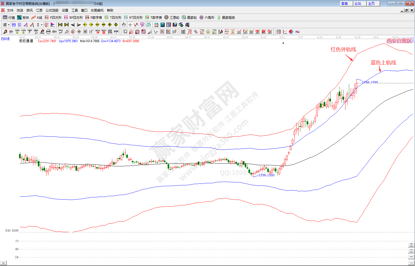The width and height of the screenshot is (415, 266).
Task: Click the yin-yang icon in the toolbar
Action: pyautogui.click(x=291, y=32)
